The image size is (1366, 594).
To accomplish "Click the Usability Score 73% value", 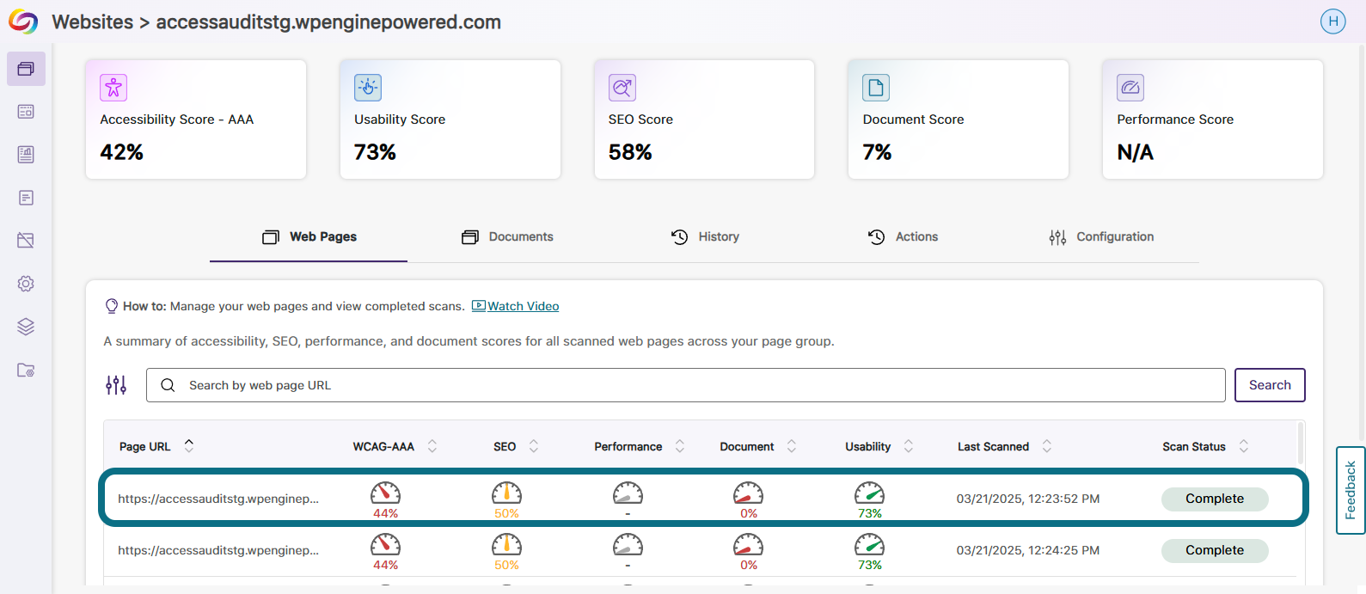I will point(375,152).
